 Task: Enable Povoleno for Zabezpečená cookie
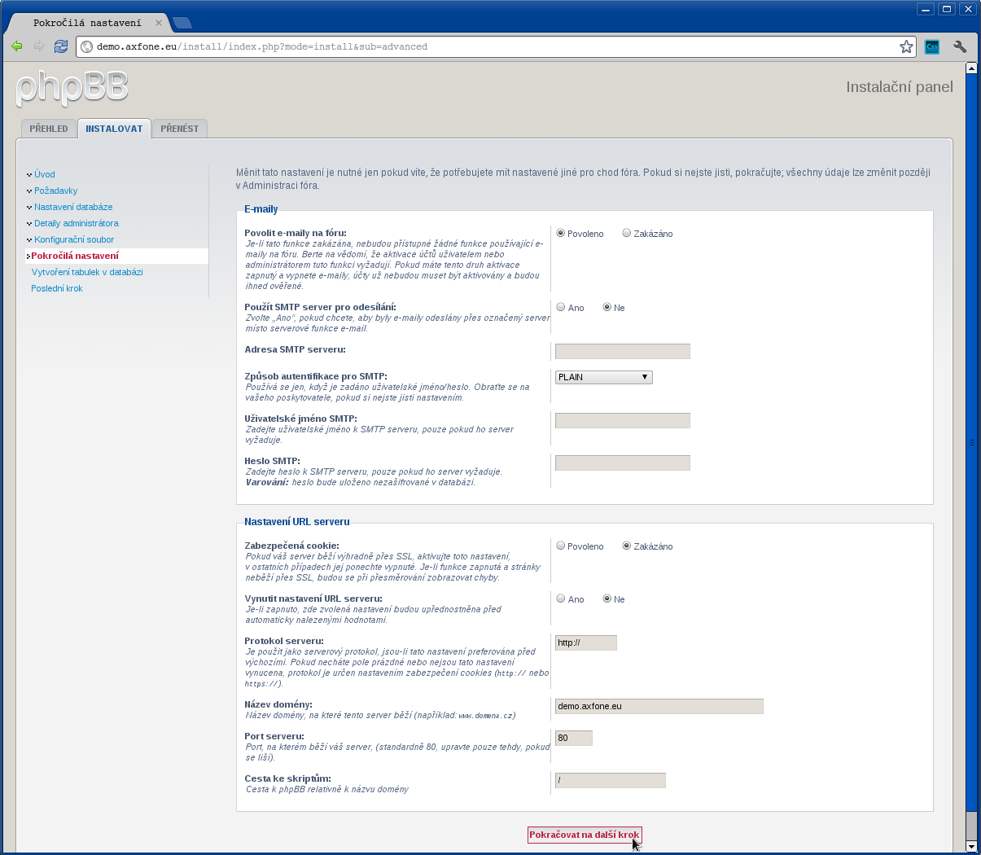(560, 546)
